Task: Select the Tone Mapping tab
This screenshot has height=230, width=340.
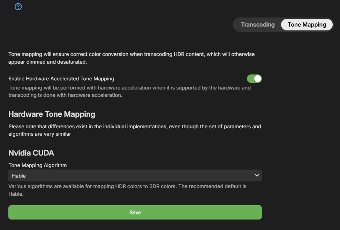Action: (x=307, y=25)
